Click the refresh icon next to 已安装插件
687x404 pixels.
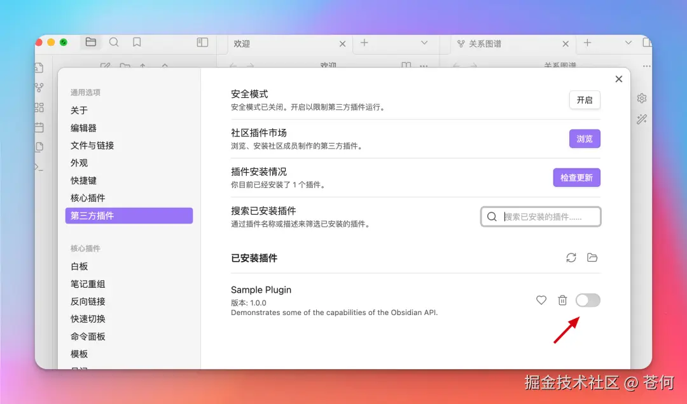click(571, 257)
